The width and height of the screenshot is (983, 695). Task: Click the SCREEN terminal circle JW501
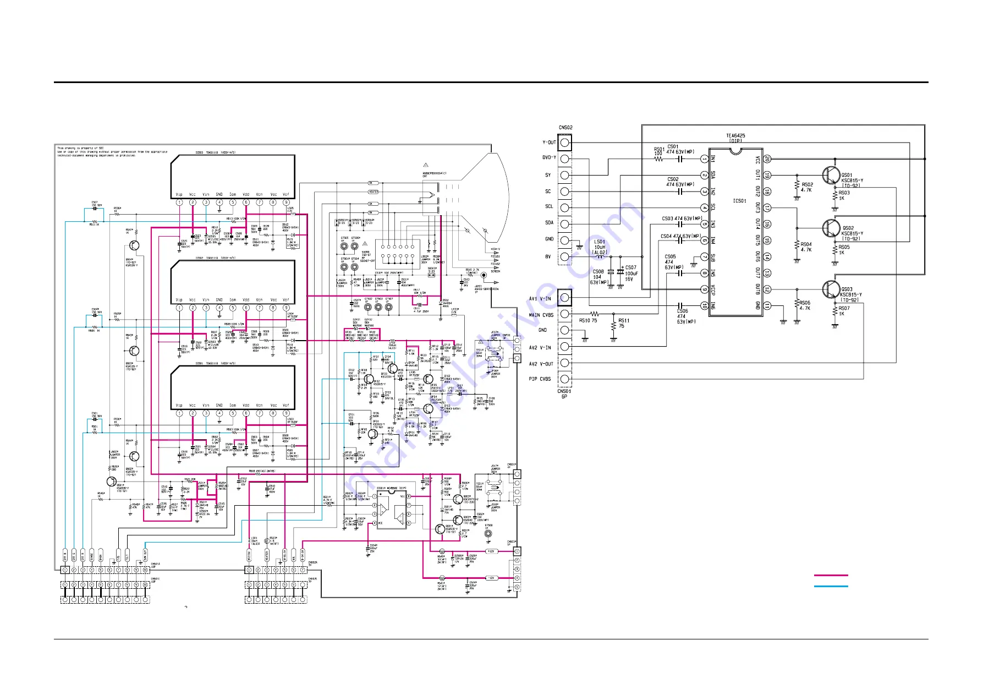point(484,275)
